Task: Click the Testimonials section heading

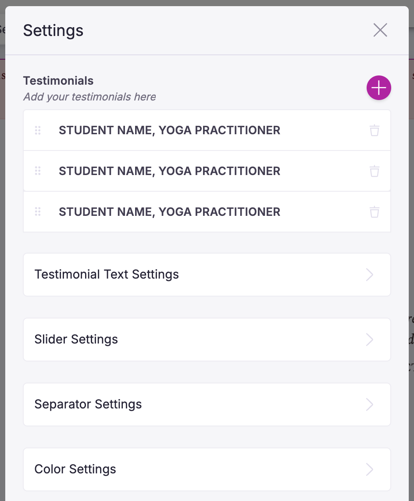Action: (58, 81)
